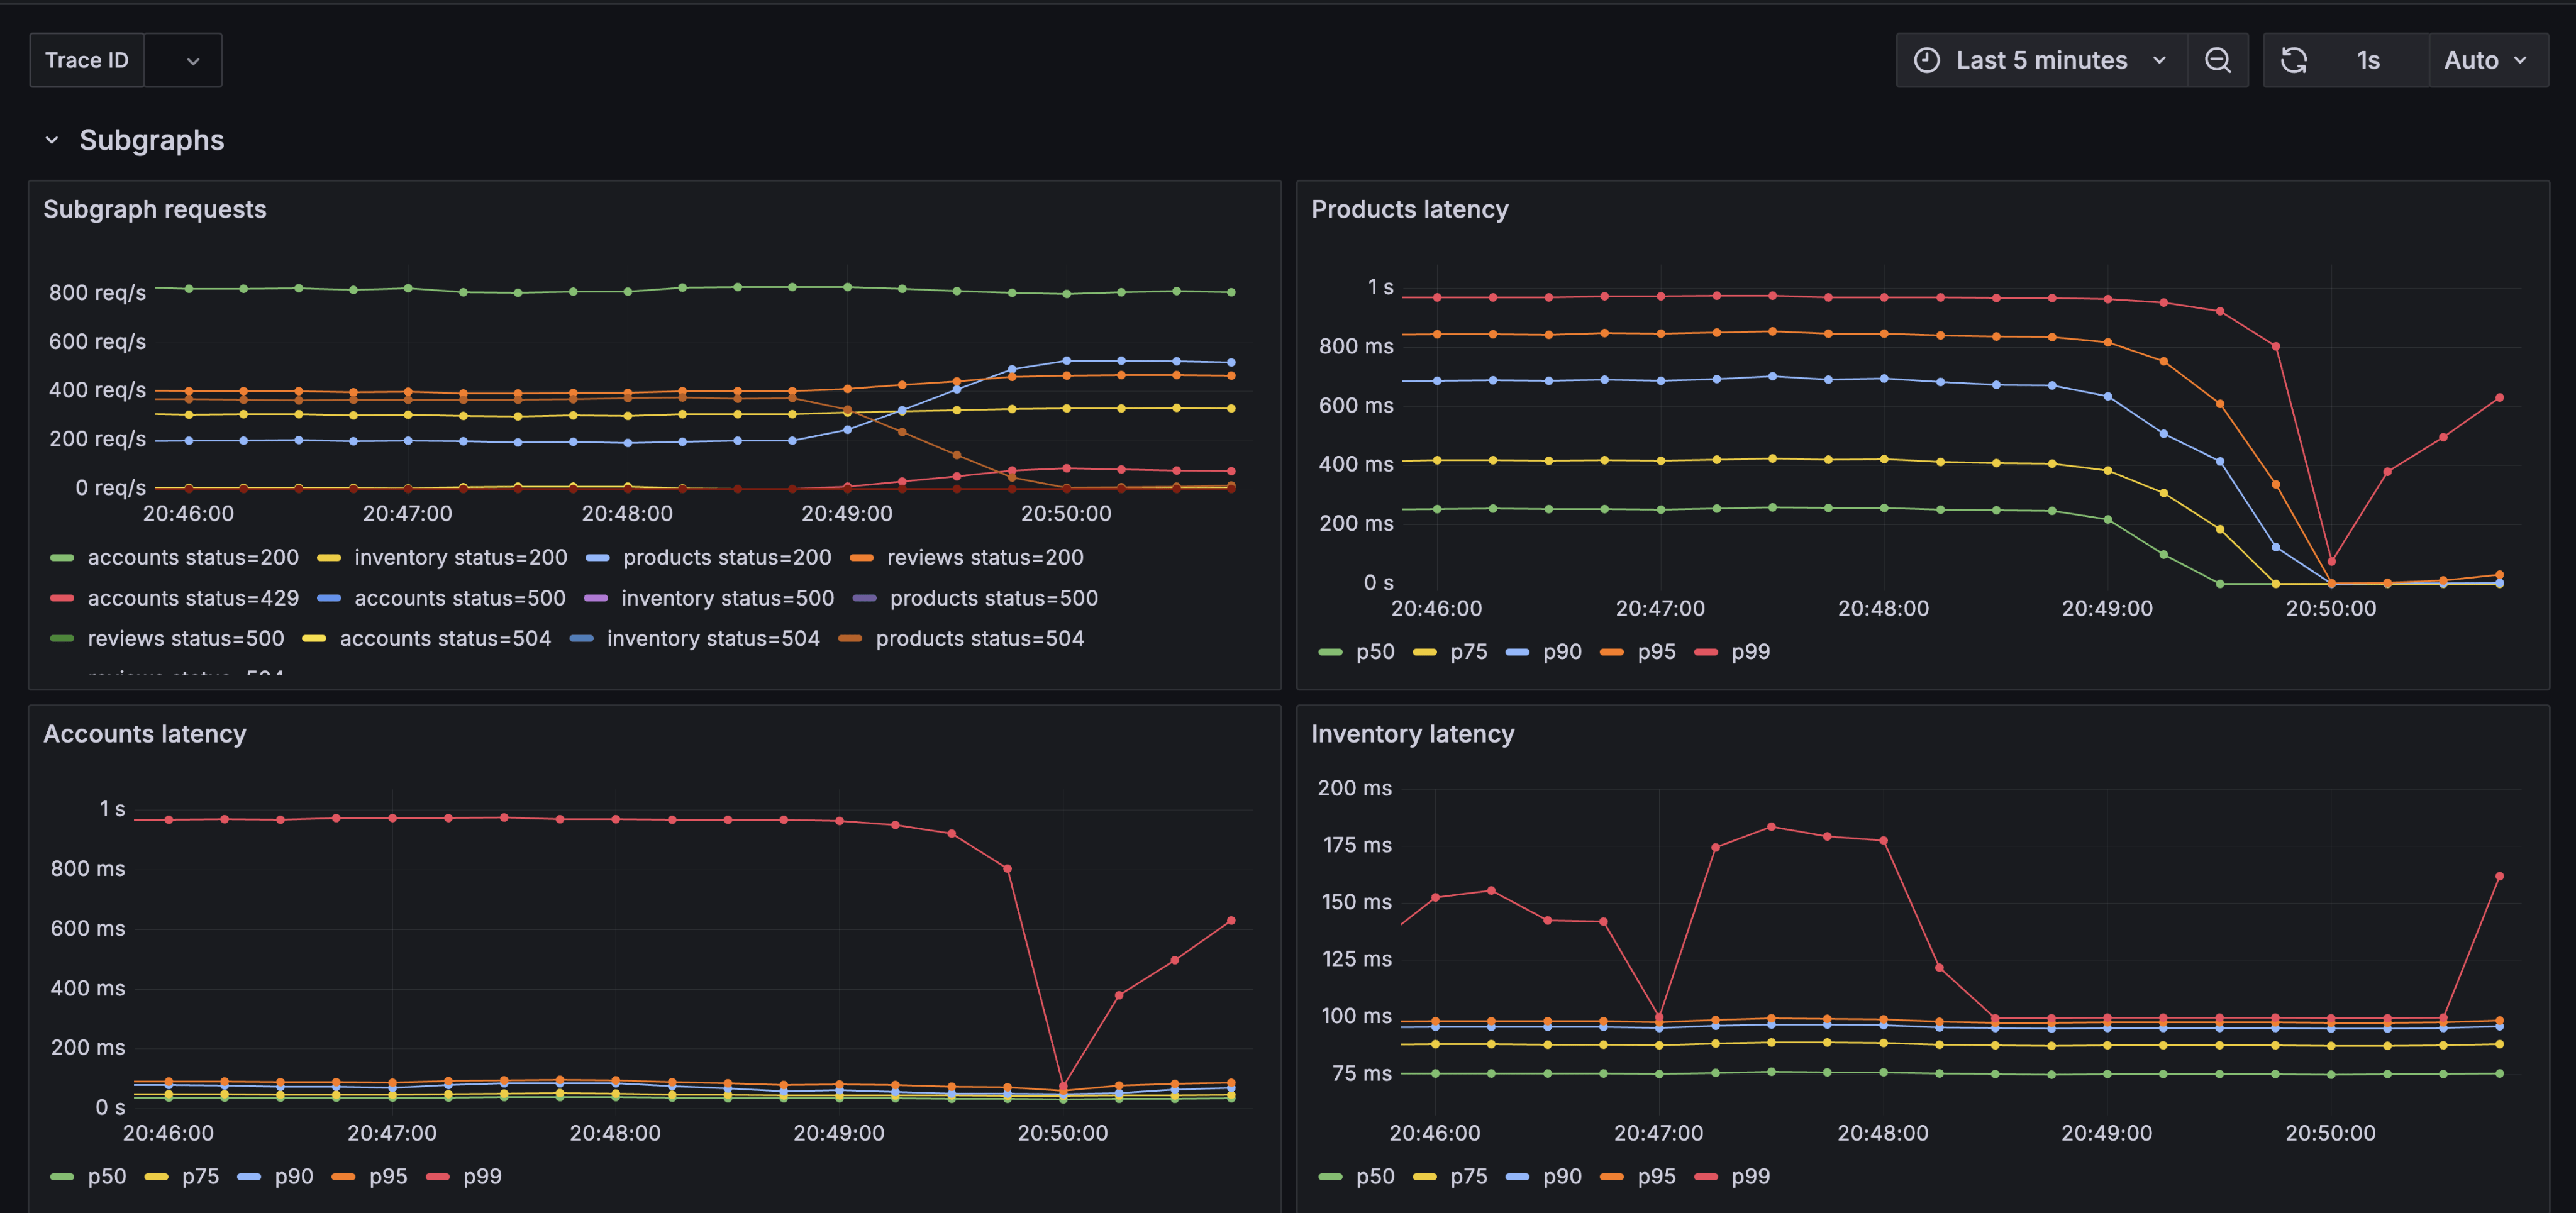Click the zoom out time range icon

point(2217,60)
